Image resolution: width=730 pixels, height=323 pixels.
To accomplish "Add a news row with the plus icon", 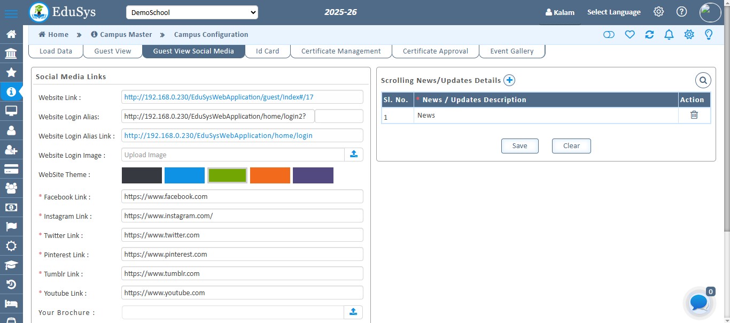I will pos(509,80).
